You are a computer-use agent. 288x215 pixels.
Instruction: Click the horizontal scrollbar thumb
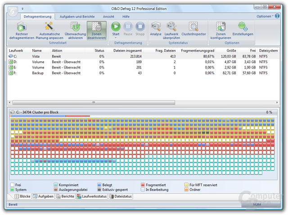point(94,102)
